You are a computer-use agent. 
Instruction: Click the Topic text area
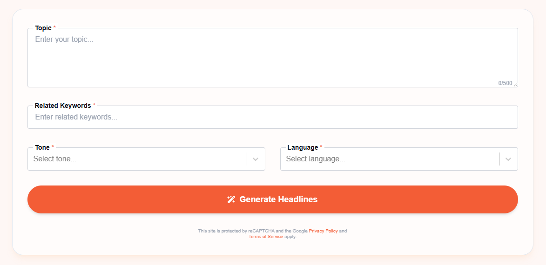[x=273, y=58]
